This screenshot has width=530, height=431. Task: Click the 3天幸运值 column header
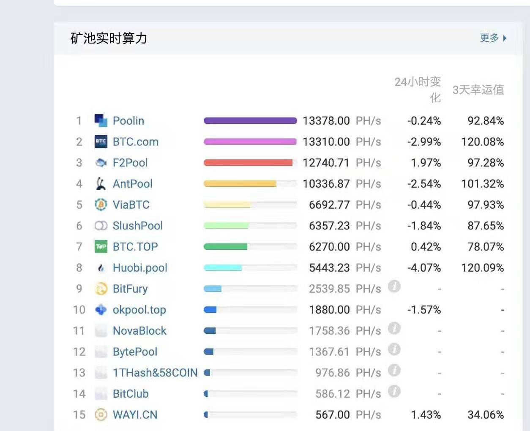point(478,90)
